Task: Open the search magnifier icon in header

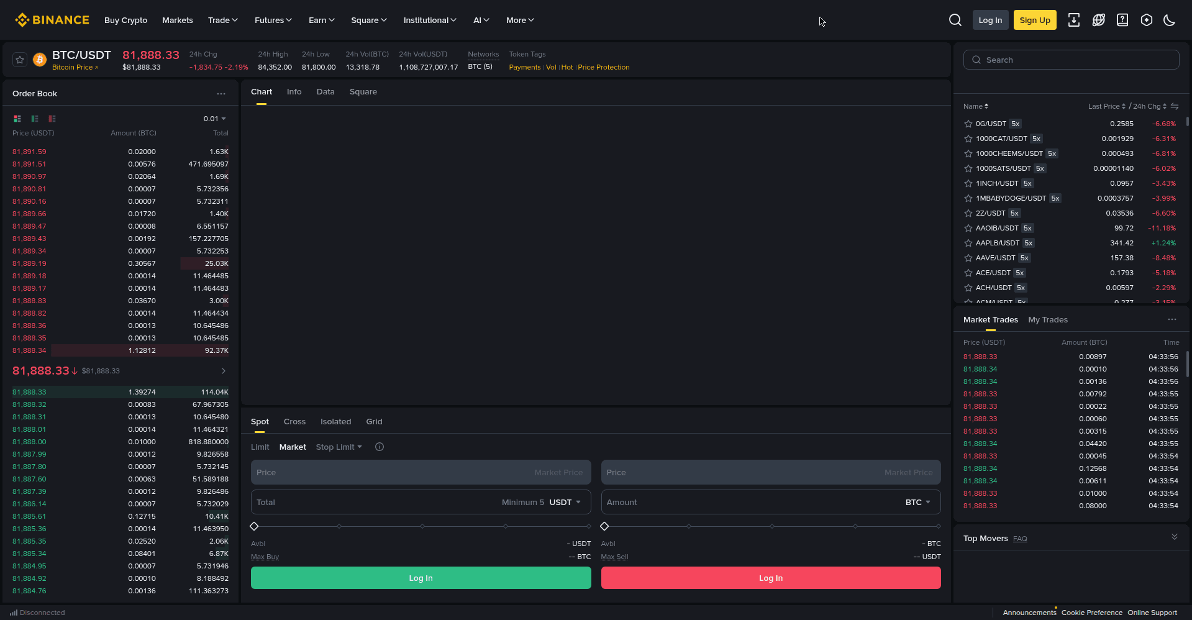Action: pos(955,20)
